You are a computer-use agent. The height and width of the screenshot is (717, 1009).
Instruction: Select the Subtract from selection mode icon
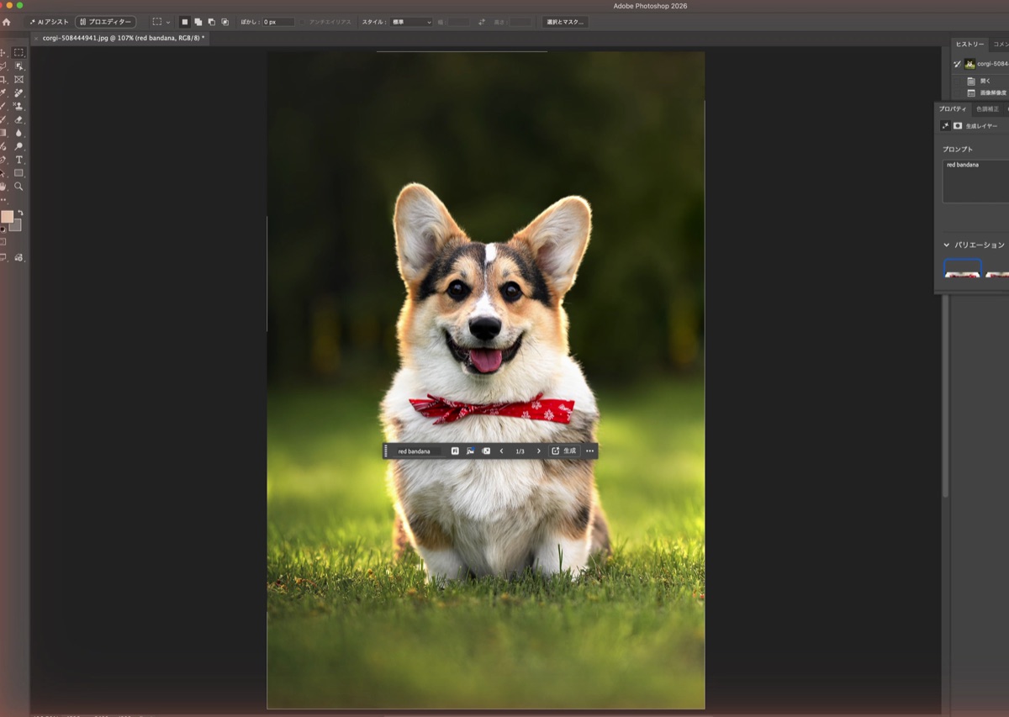click(212, 22)
